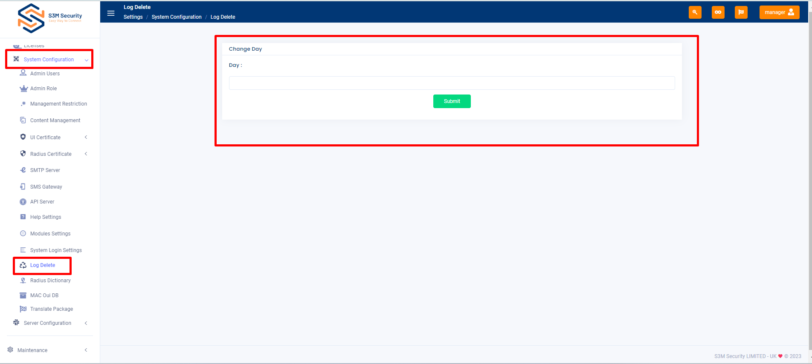Click the S3M Security LIMITED footer text
This screenshot has height=364, width=812.
pos(758,356)
